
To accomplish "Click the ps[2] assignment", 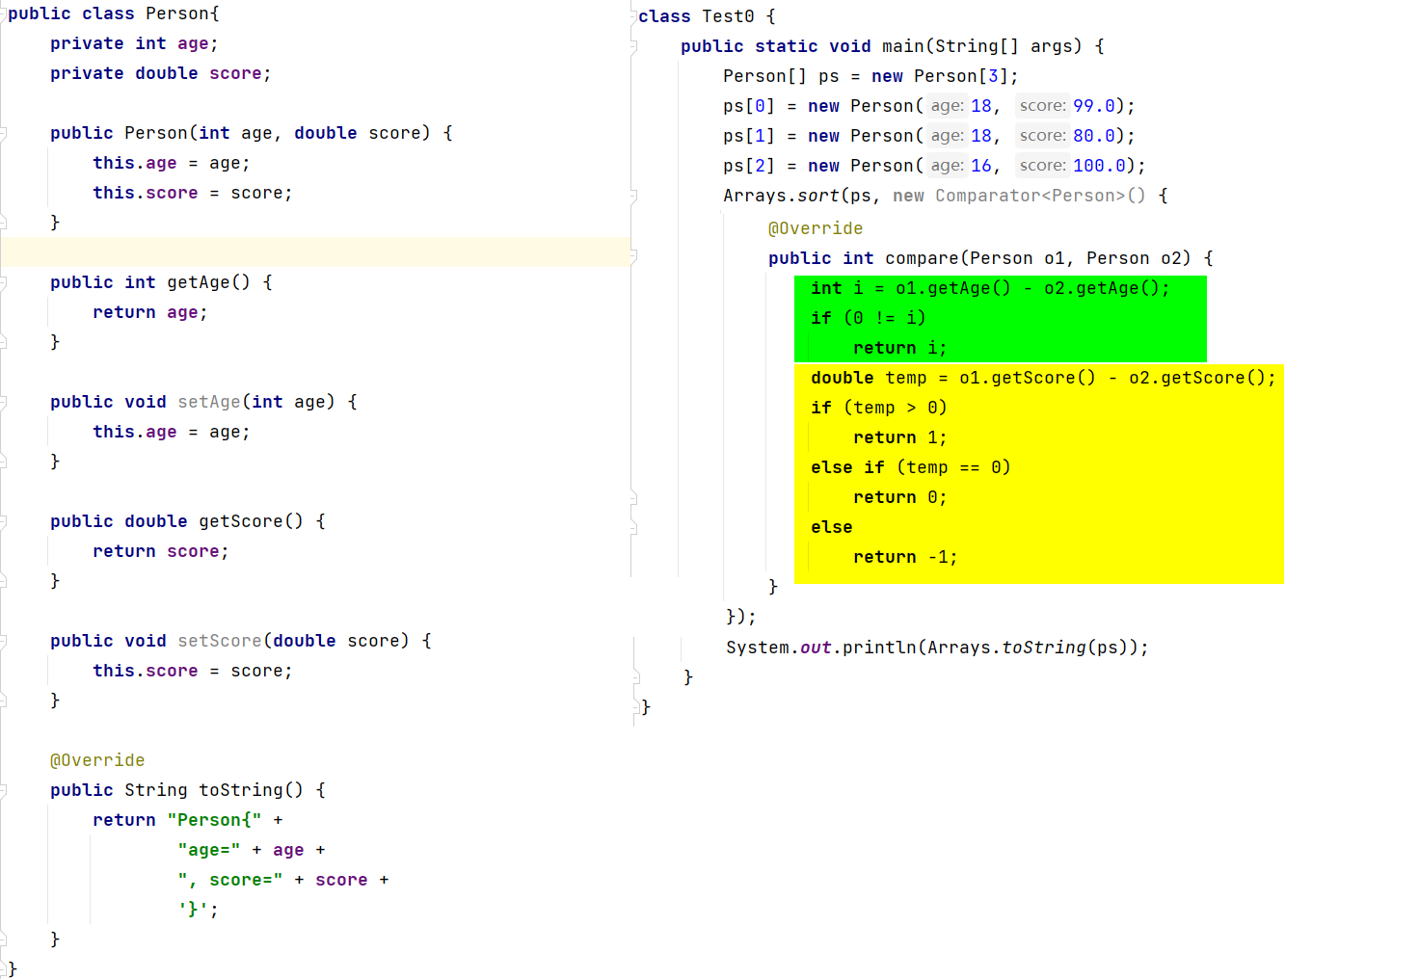I will 934,166.
